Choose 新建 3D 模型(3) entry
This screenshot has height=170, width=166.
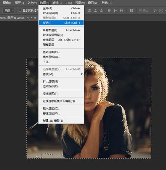61,121
